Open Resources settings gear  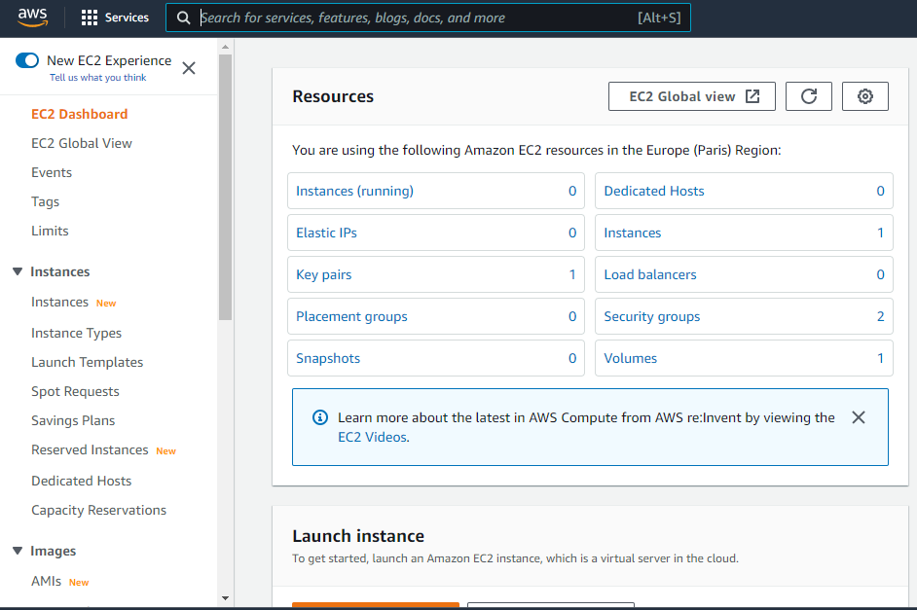865,96
